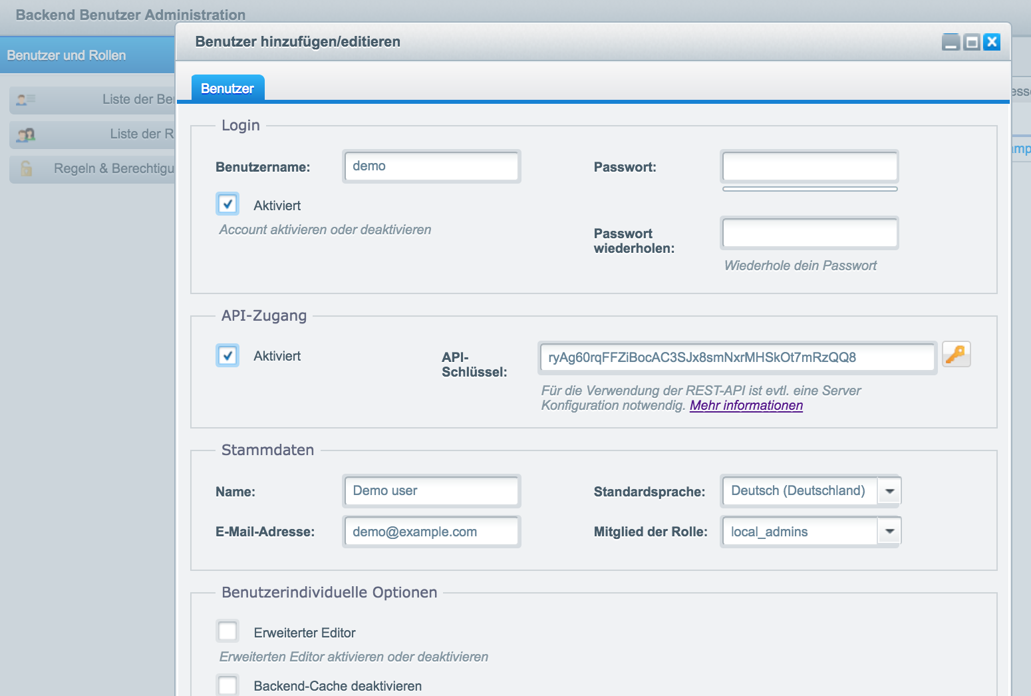Follow the Mehr informationen link

746,405
